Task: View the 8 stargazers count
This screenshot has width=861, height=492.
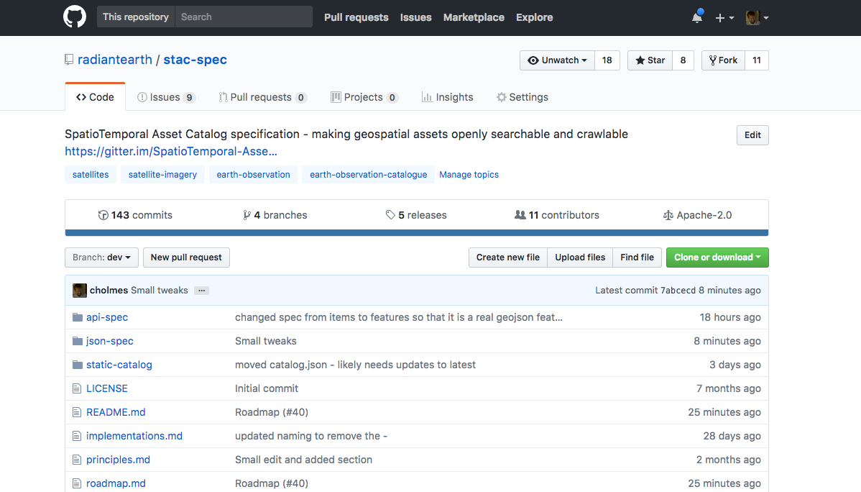Action: pyautogui.click(x=683, y=60)
